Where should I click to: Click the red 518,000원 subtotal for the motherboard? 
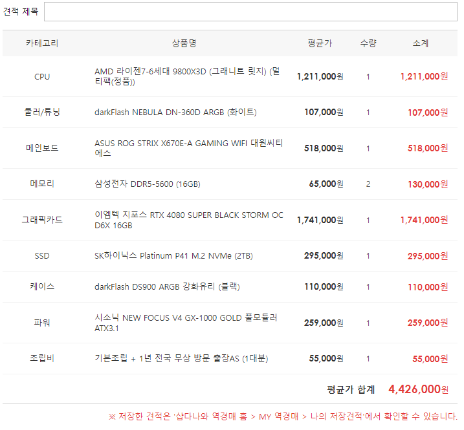pos(428,148)
